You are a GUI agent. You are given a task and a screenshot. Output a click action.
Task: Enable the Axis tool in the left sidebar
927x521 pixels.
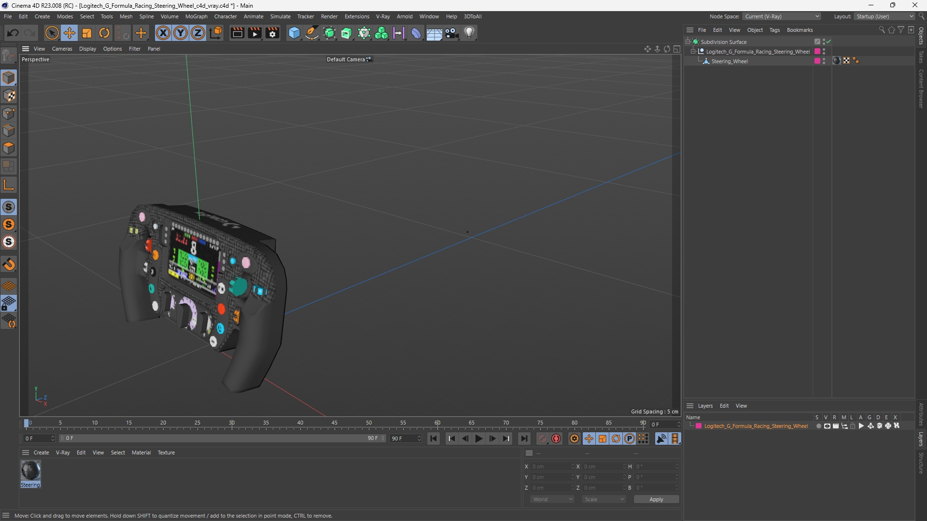click(9, 185)
